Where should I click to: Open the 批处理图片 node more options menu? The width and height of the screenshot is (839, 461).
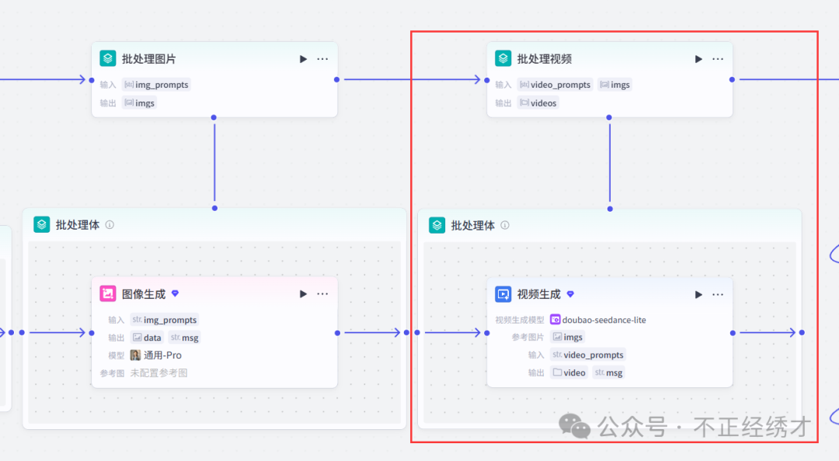coord(322,59)
